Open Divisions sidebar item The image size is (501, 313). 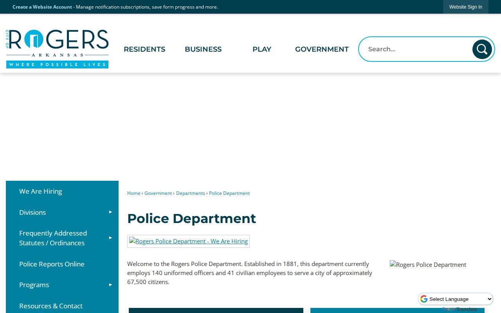(x=62, y=212)
